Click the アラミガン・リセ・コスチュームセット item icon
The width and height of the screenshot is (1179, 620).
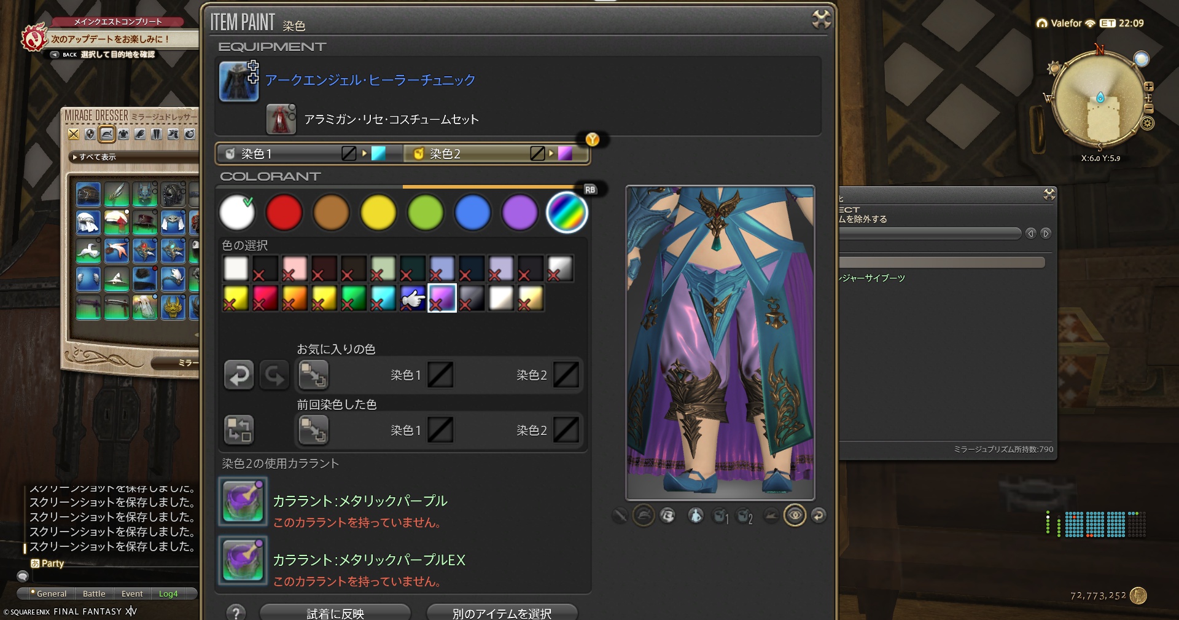[281, 119]
